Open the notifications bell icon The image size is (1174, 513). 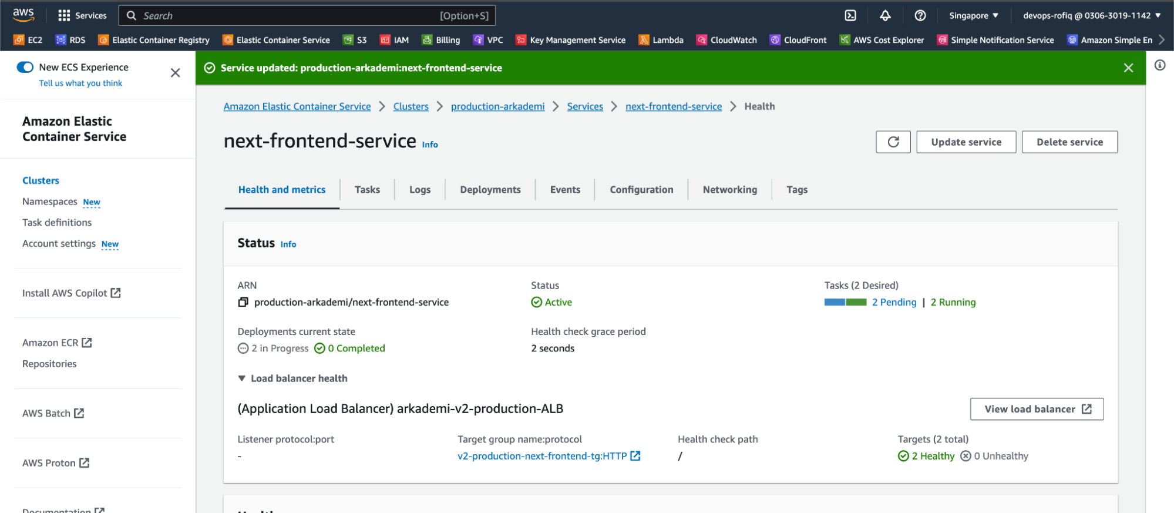[x=885, y=16]
